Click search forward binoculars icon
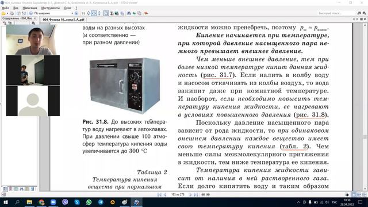The width and height of the screenshot is (368, 207). point(364,13)
